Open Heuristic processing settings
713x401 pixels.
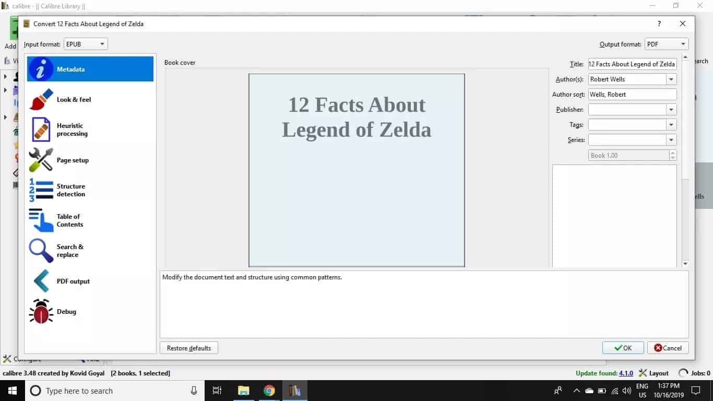click(90, 129)
